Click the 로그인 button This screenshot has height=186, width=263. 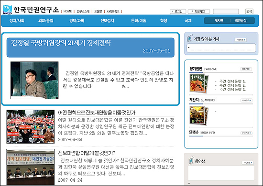pyautogui.click(x=178, y=11)
